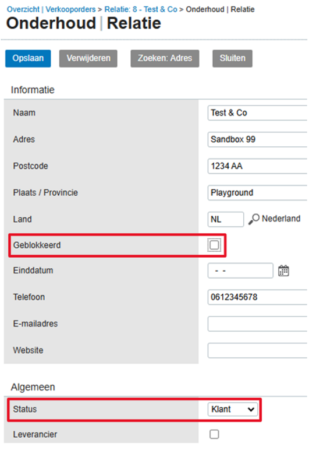Click the Adres field with Sandbox 99
Viewport: 309px width, 450px height.
tap(258, 139)
